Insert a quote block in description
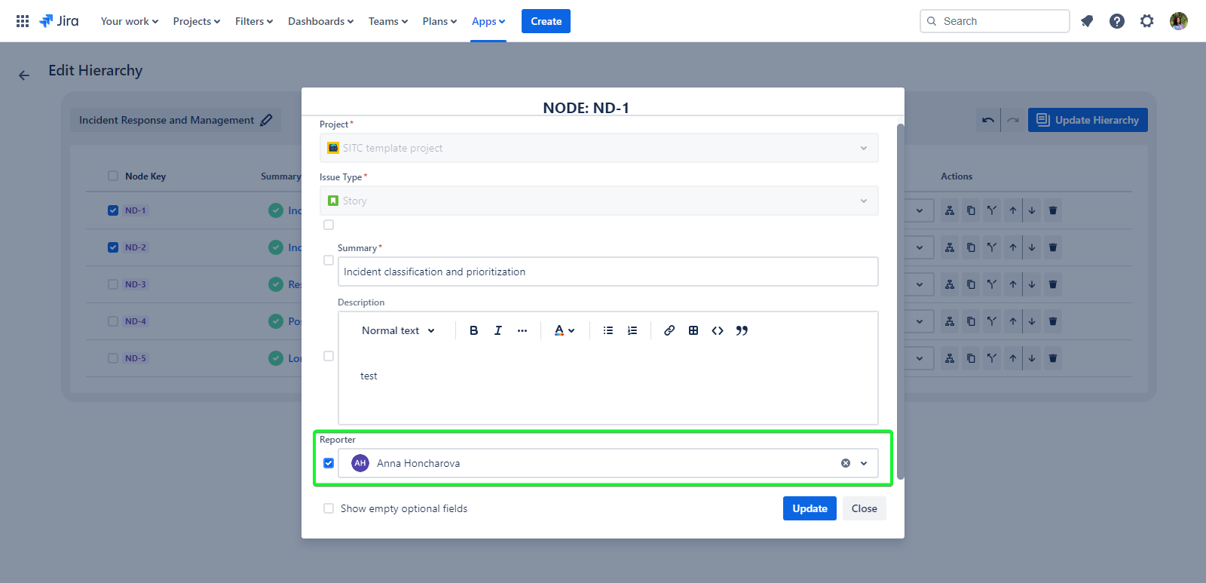 point(742,330)
